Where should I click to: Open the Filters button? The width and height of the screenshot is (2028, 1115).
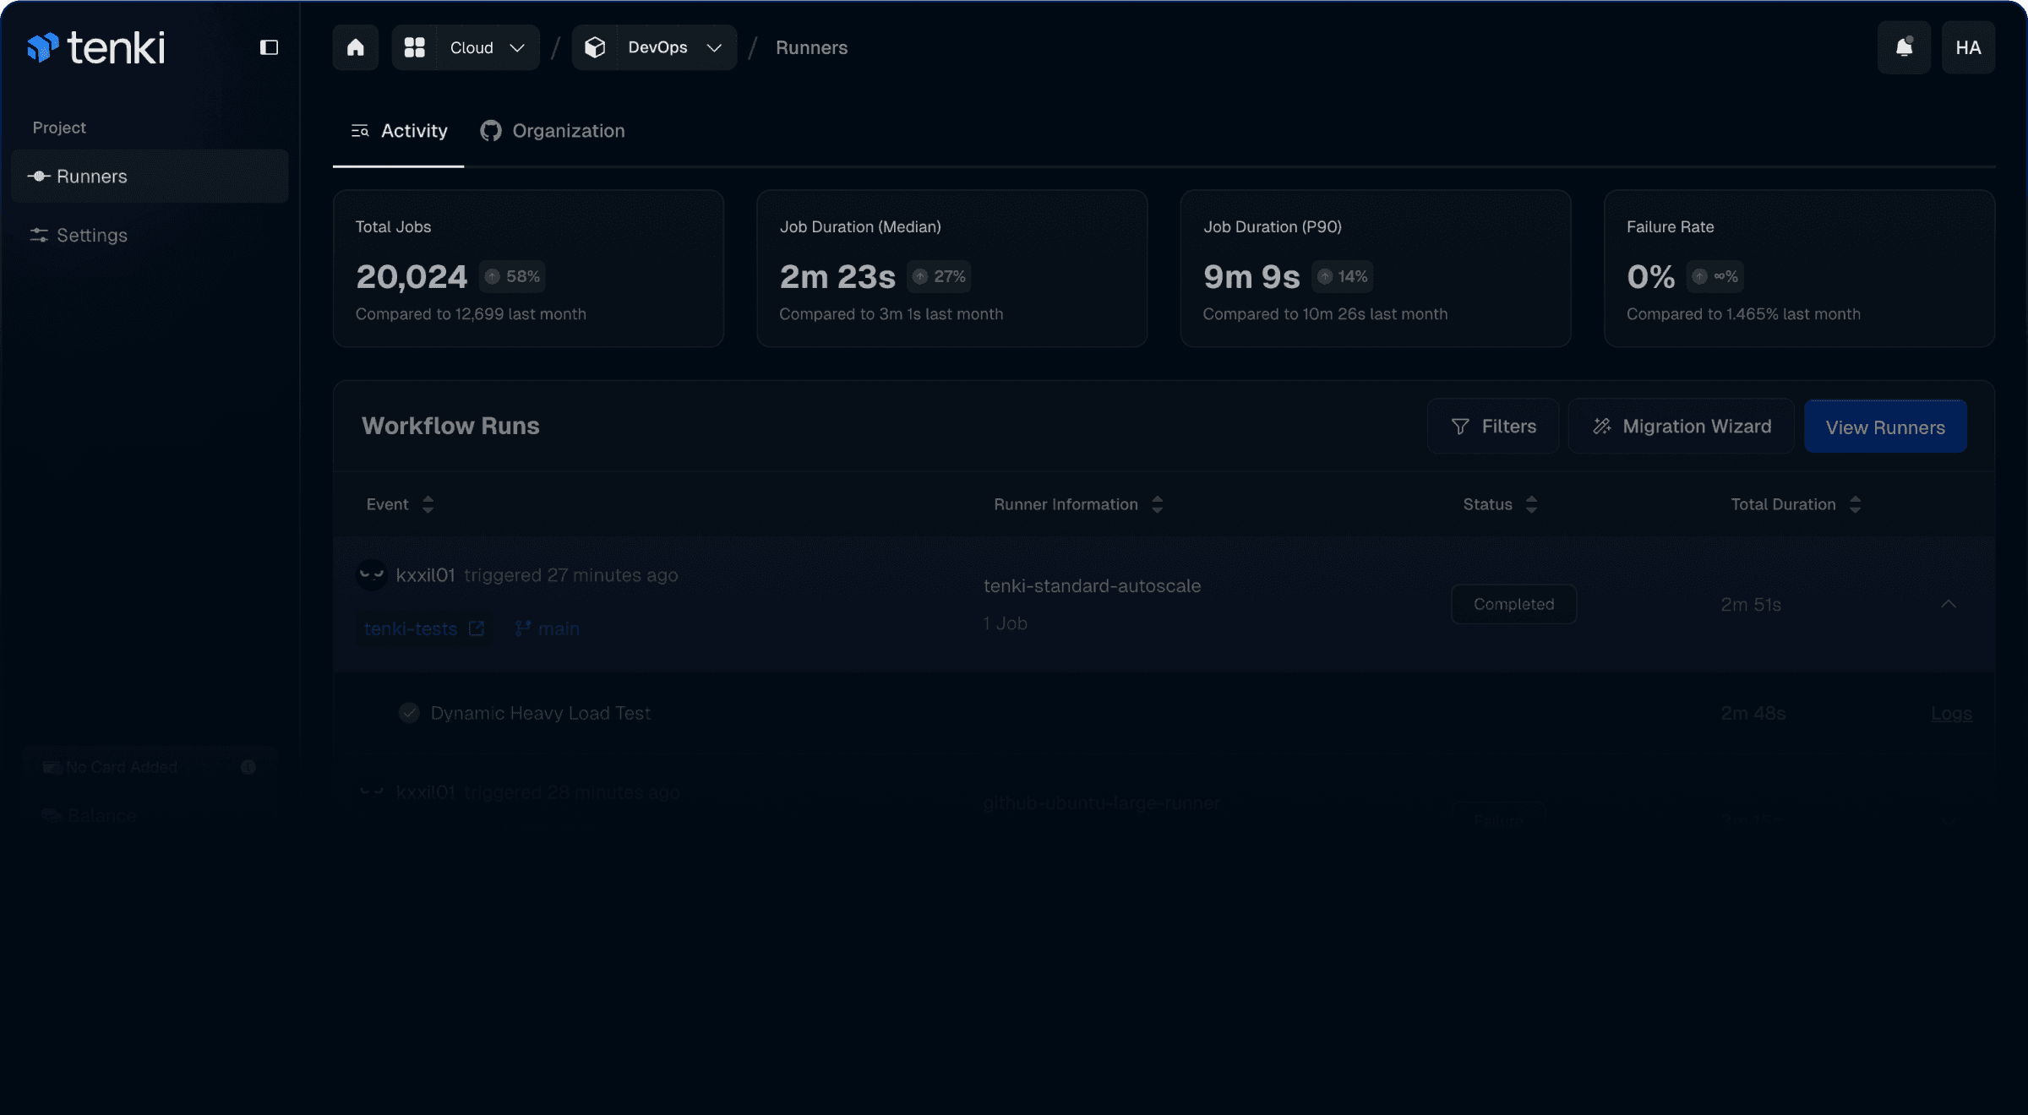[1493, 427]
